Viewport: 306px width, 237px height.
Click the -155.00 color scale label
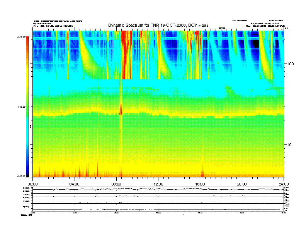click(21, 176)
